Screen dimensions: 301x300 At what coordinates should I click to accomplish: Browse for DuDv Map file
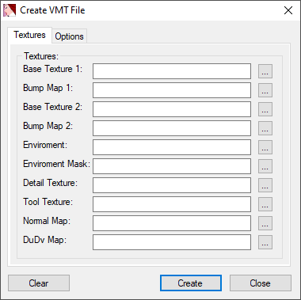tap(265, 242)
